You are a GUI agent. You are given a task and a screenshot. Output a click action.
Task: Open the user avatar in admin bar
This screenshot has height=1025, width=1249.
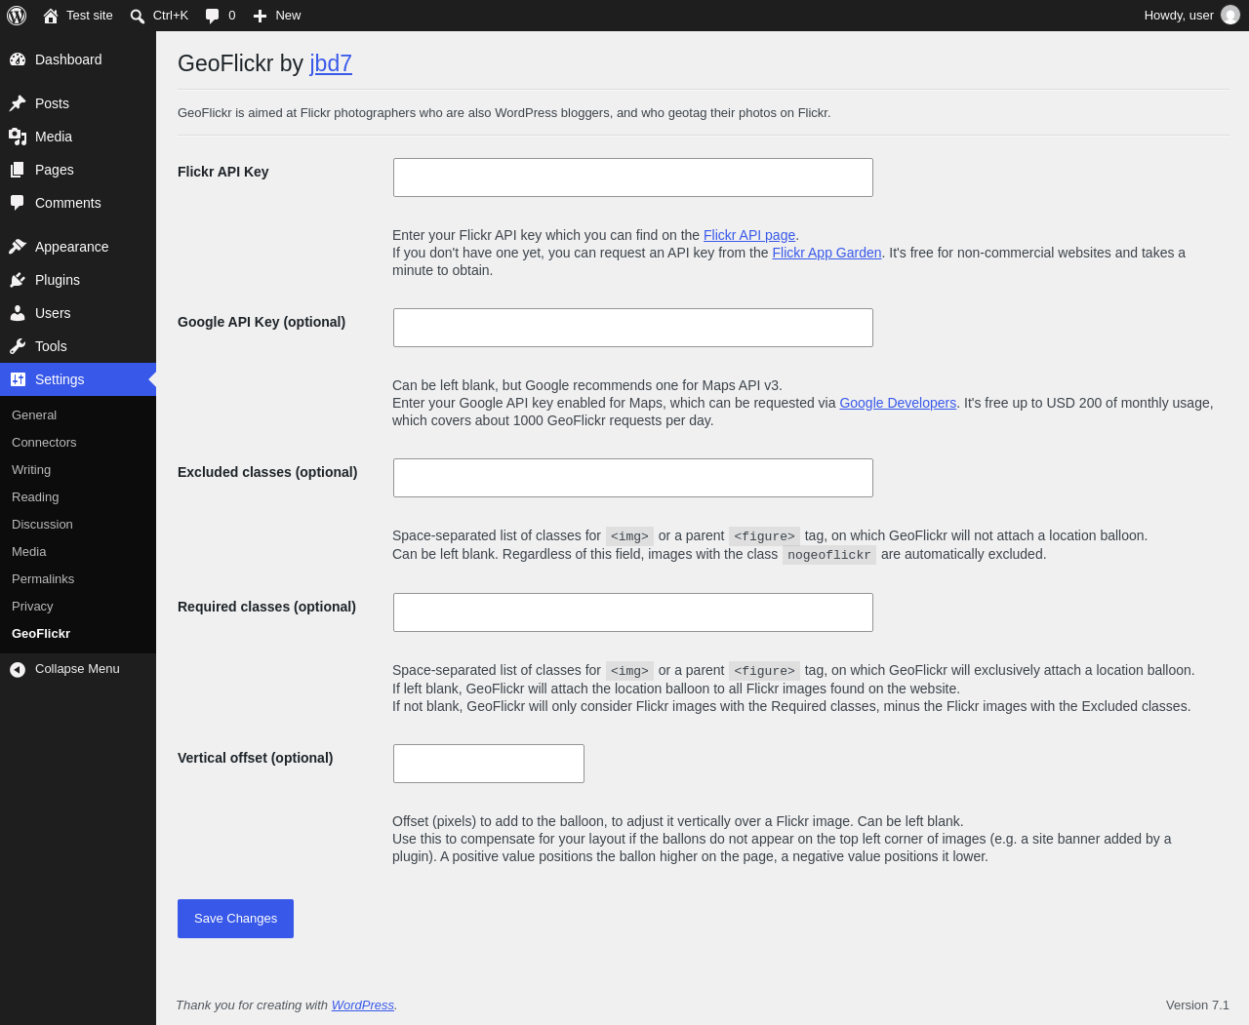[x=1230, y=16]
